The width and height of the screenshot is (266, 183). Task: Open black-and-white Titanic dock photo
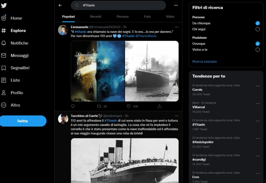tap(152, 71)
